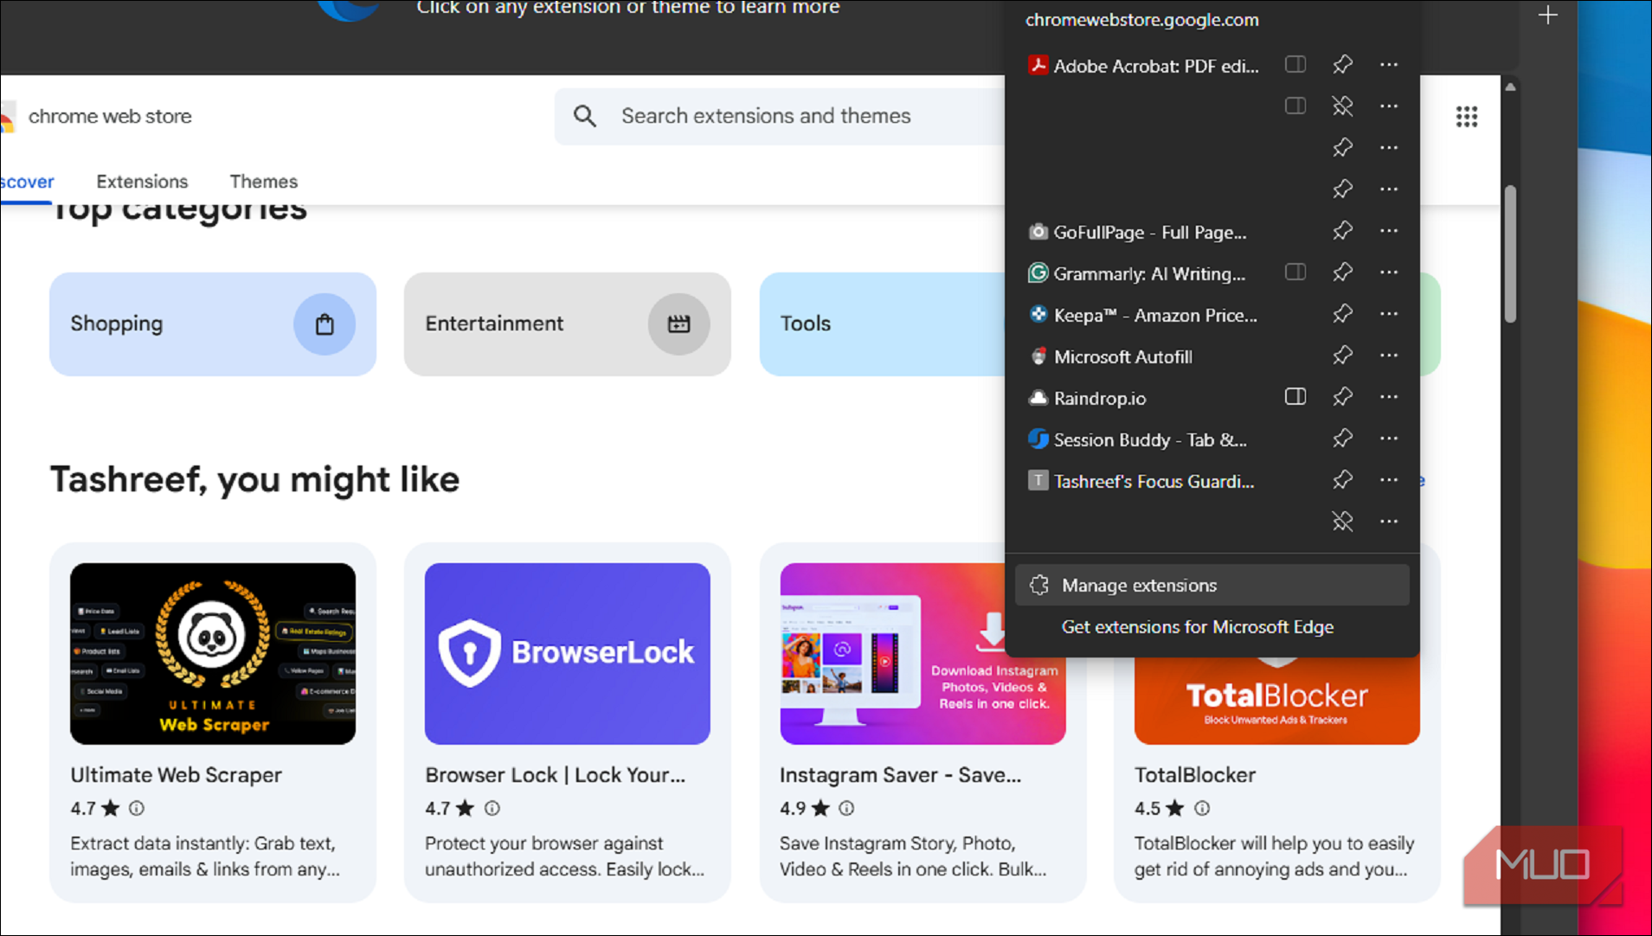Click info icon beside Ultimate Web Scraper rating

[137, 808]
